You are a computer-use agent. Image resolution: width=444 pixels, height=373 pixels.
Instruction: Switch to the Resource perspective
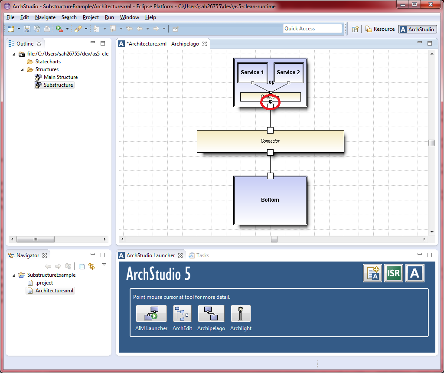point(380,29)
